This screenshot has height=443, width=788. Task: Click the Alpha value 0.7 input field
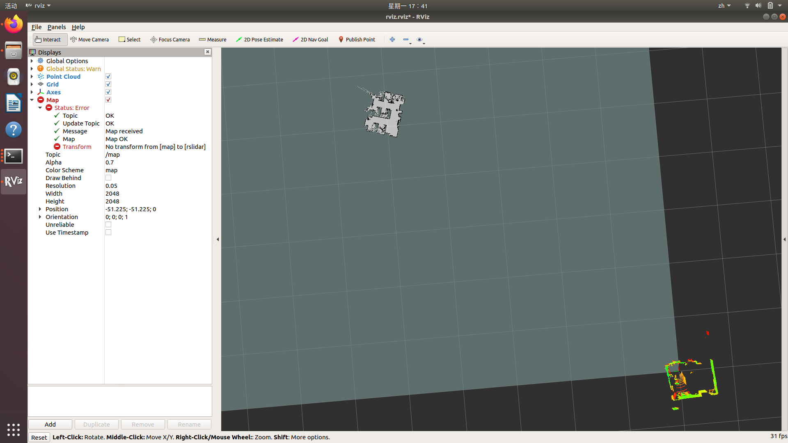pos(156,162)
